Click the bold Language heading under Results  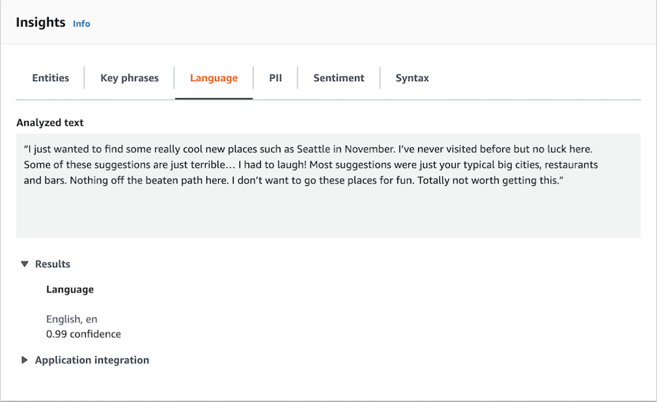(x=69, y=290)
